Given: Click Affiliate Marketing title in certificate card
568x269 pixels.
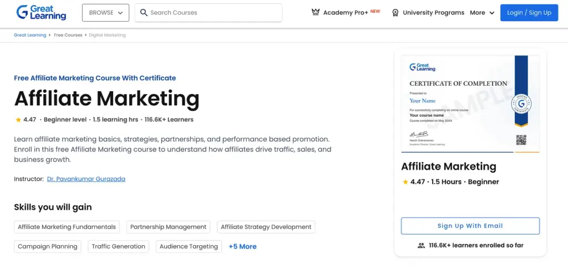Looking at the screenshot, I should 448,167.
